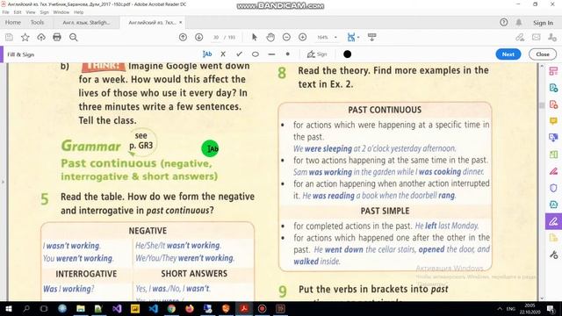Open the File menu
Image resolution: width=562 pixels, height=316 pixels.
point(6,12)
